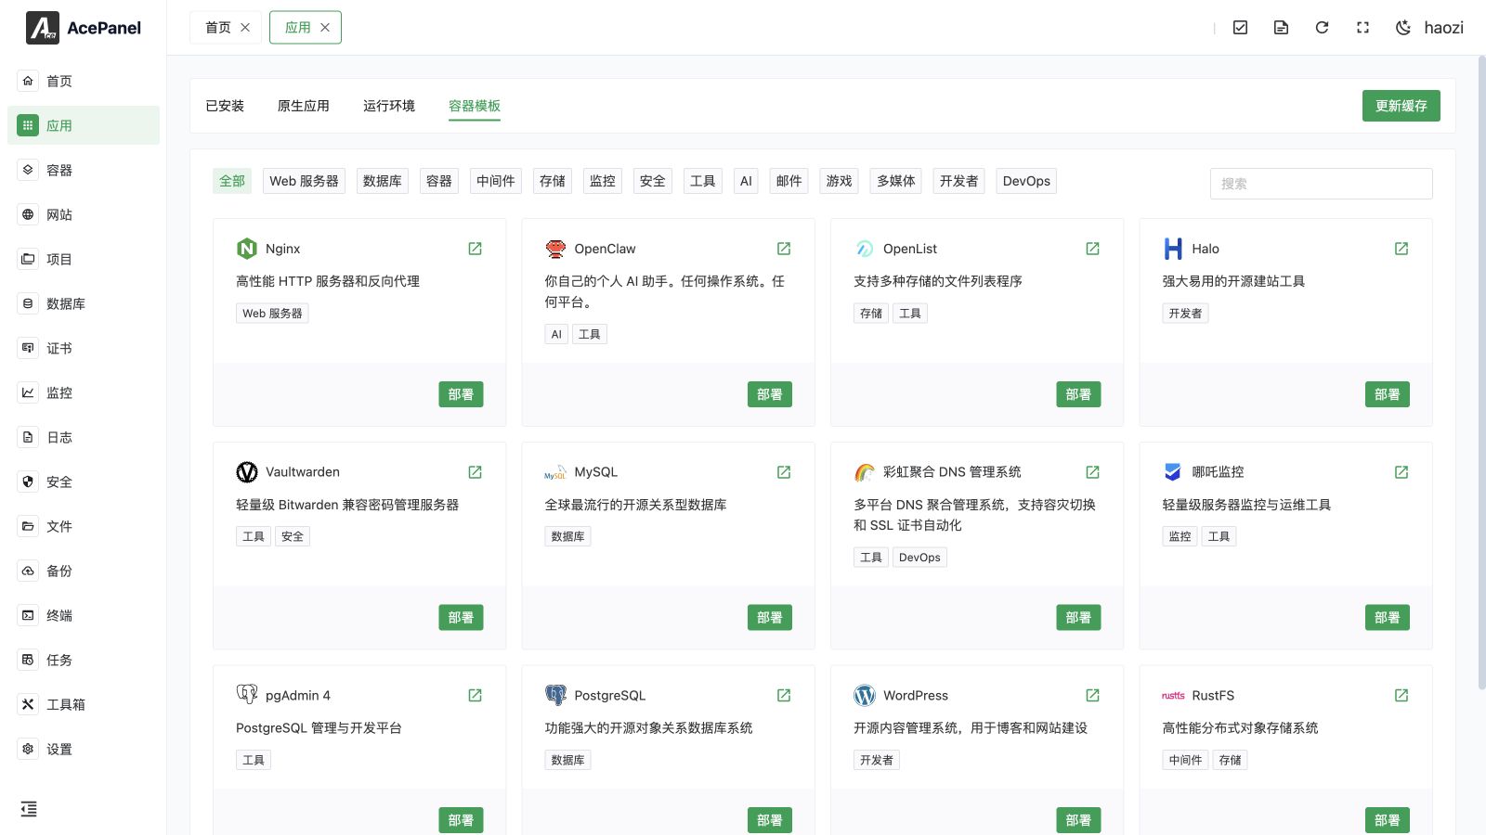This screenshot has height=835, width=1486.
Task: Click the refresh icon in top toolbar
Action: (x=1322, y=28)
